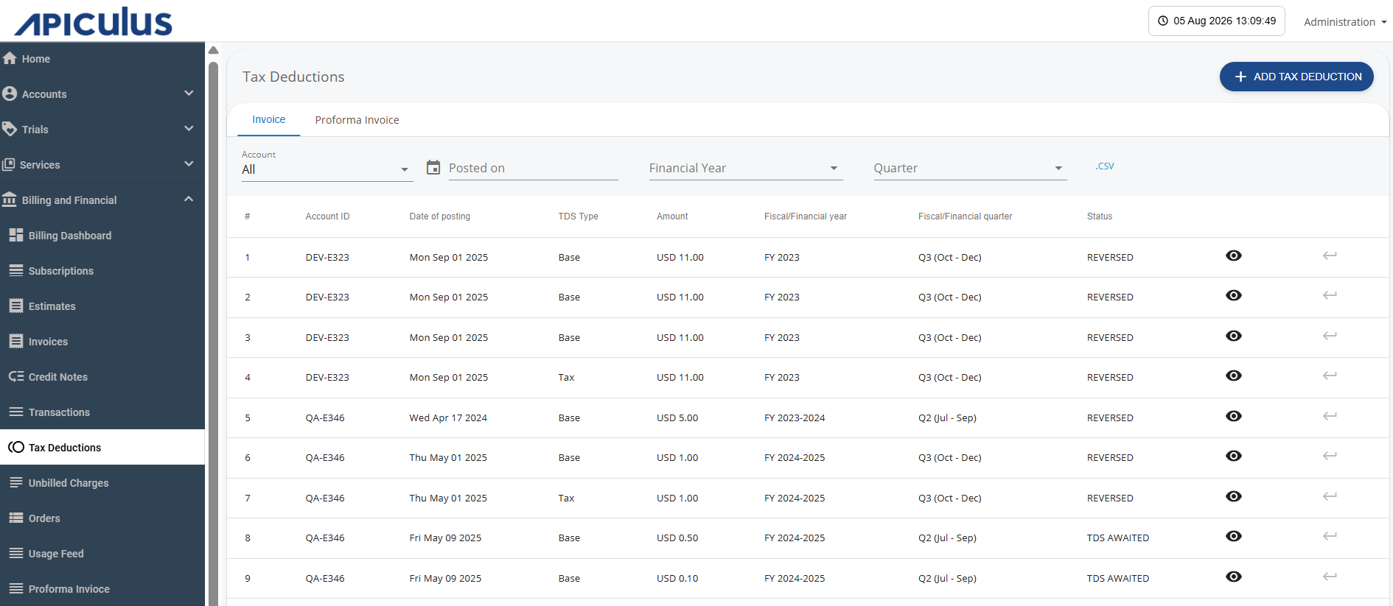View details of row 3 deduction

(1234, 336)
